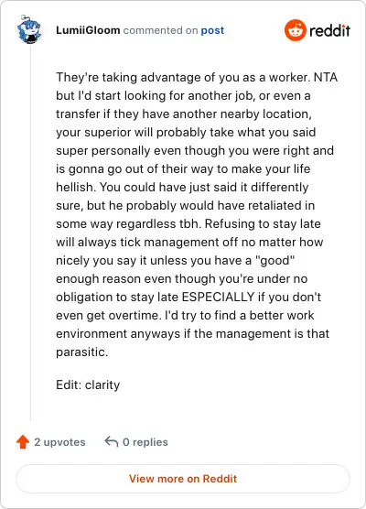The height and width of the screenshot is (509, 366).
Task: Upvote the comment with the orange arrow
Action: tap(23, 442)
